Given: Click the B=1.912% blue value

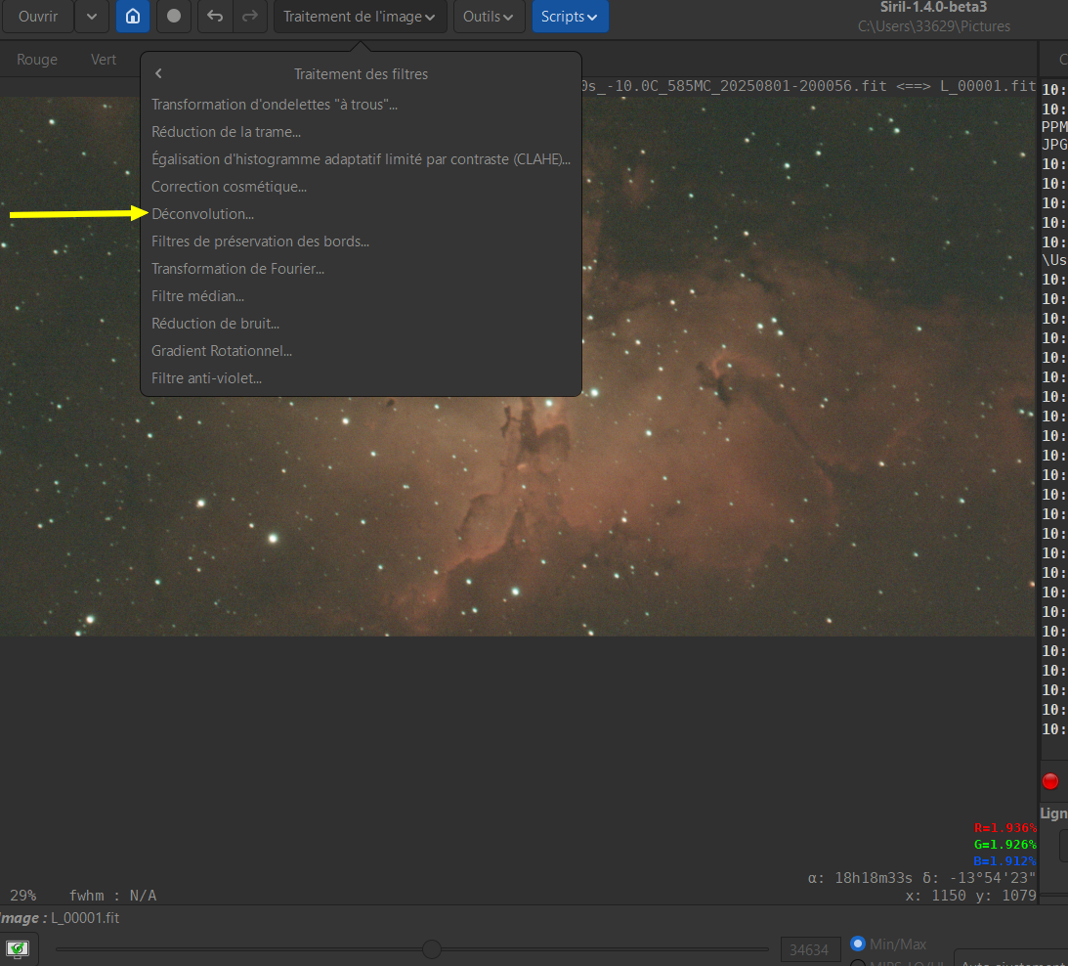Looking at the screenshot, I should click(x=1004, y=861).
